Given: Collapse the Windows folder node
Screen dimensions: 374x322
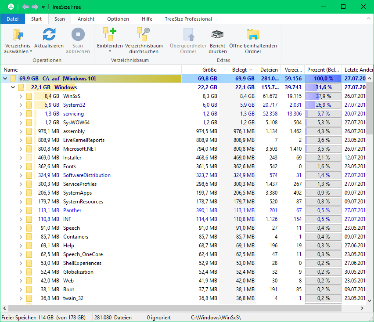Looking at the screenshot, I should point(13,87).
